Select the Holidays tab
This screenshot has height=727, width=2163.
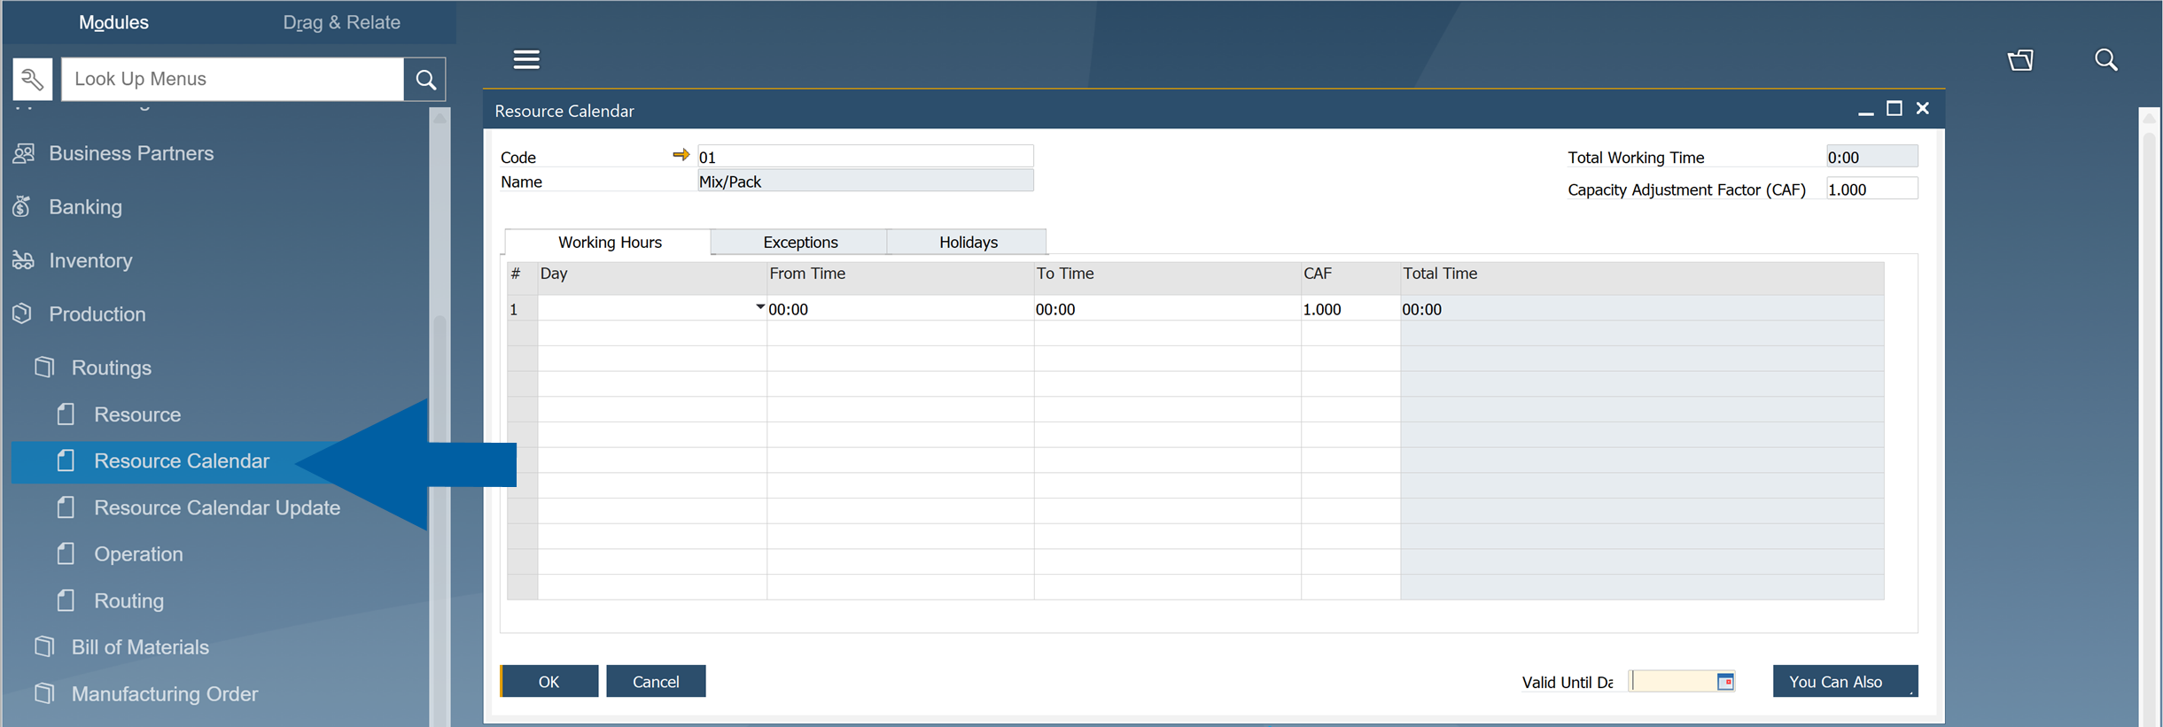coord(968,242)
